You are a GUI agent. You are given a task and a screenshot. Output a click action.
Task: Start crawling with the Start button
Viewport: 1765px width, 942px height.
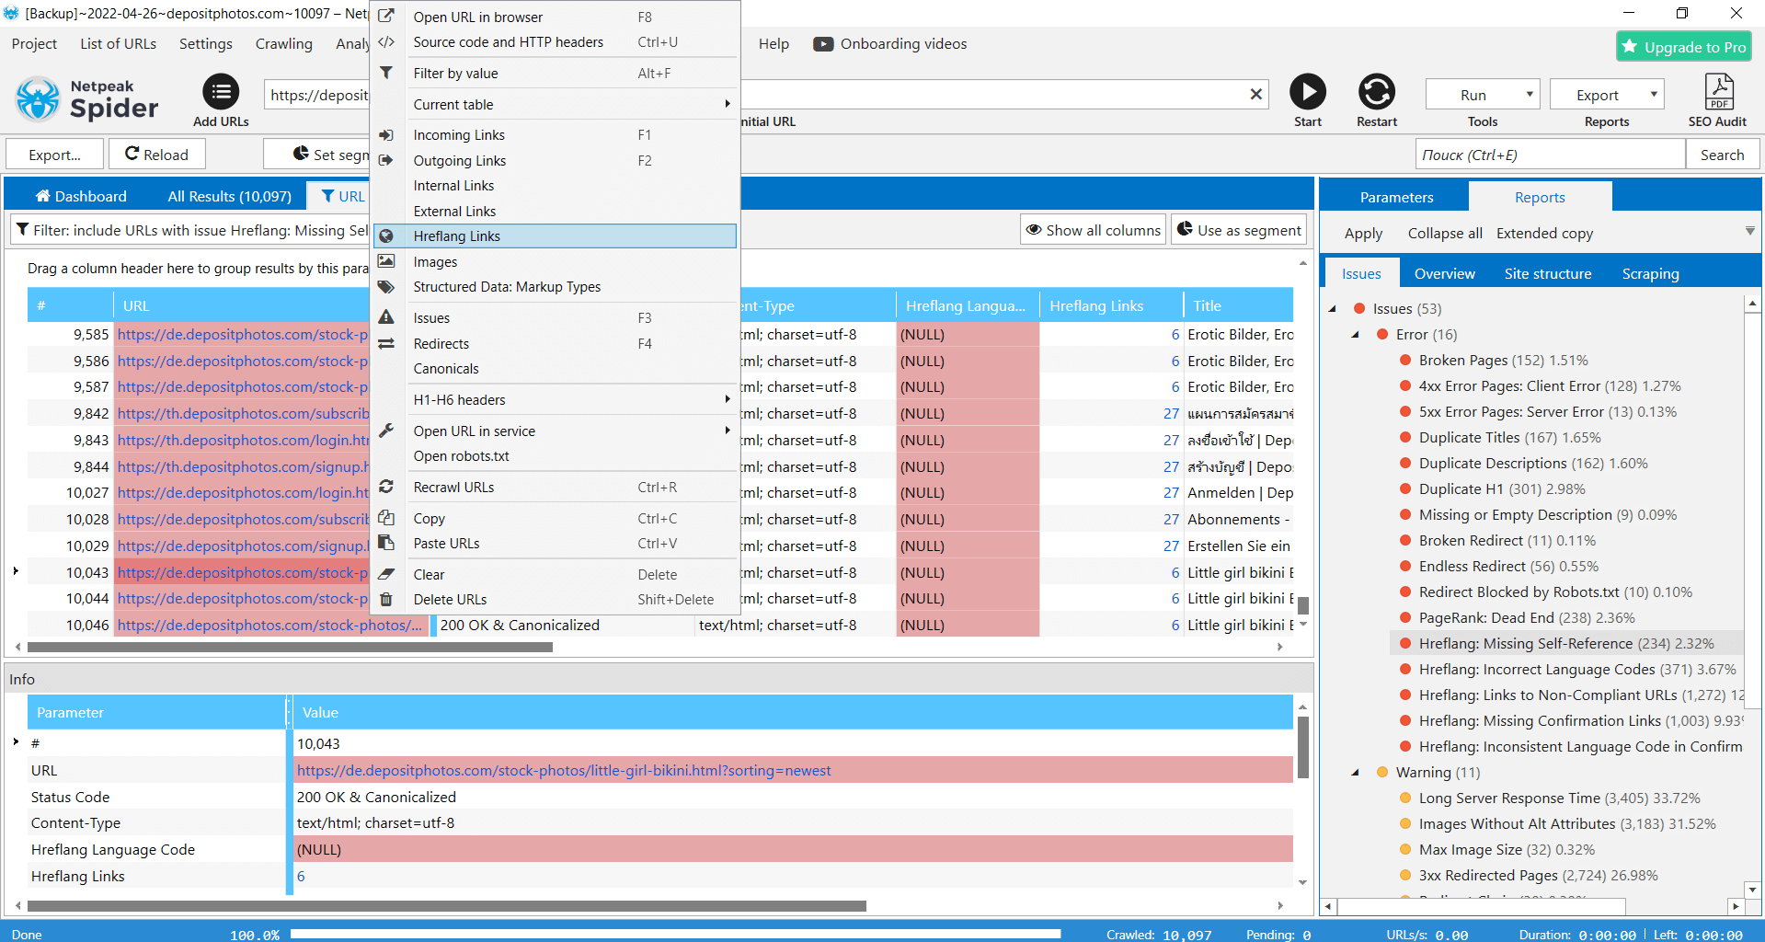click(x=1308, y=91)
